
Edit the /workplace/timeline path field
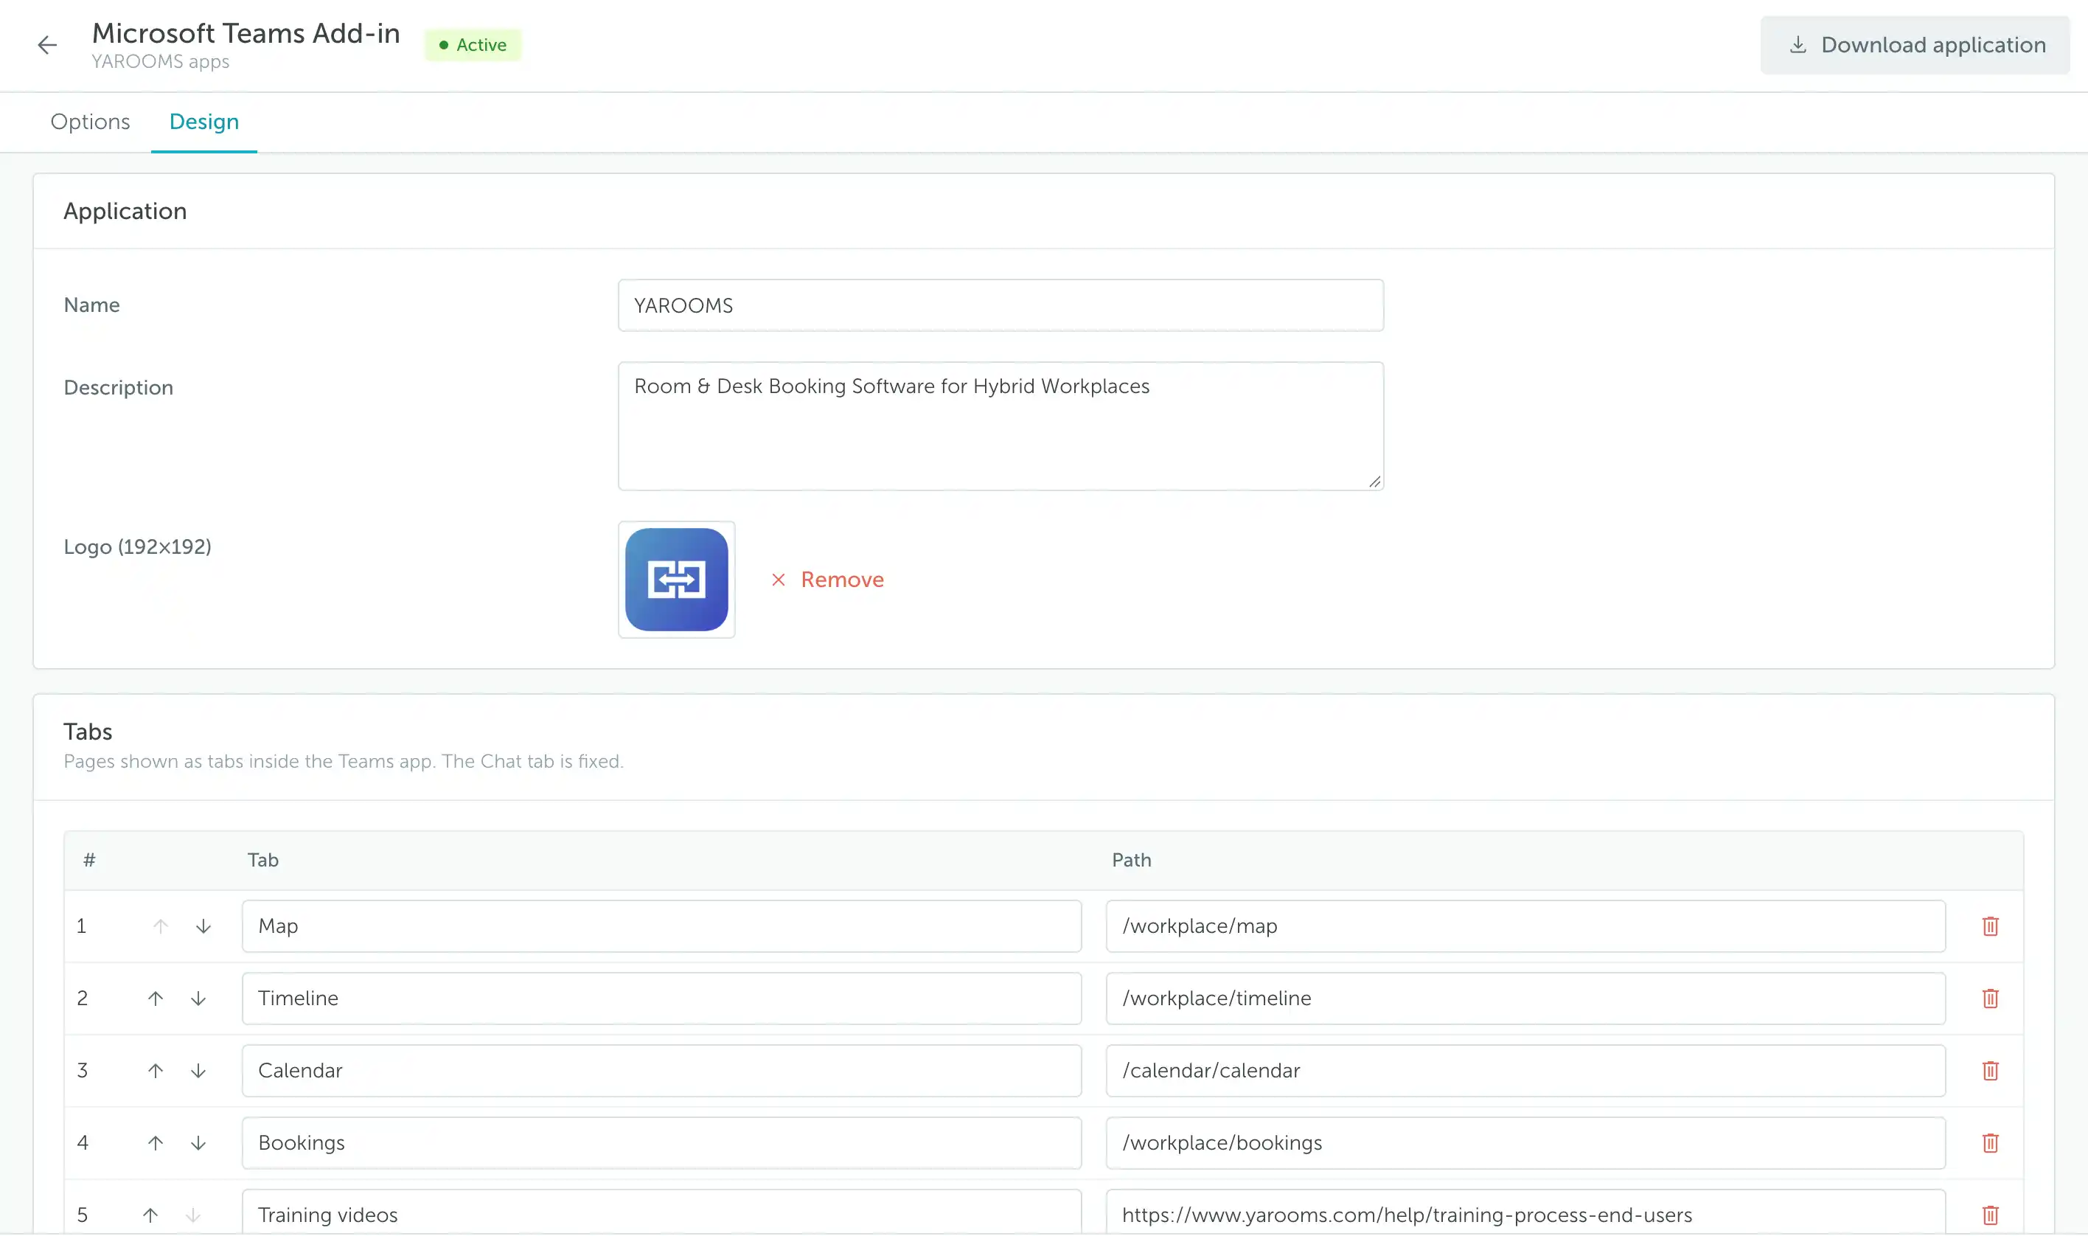[x=1526, y=999]
